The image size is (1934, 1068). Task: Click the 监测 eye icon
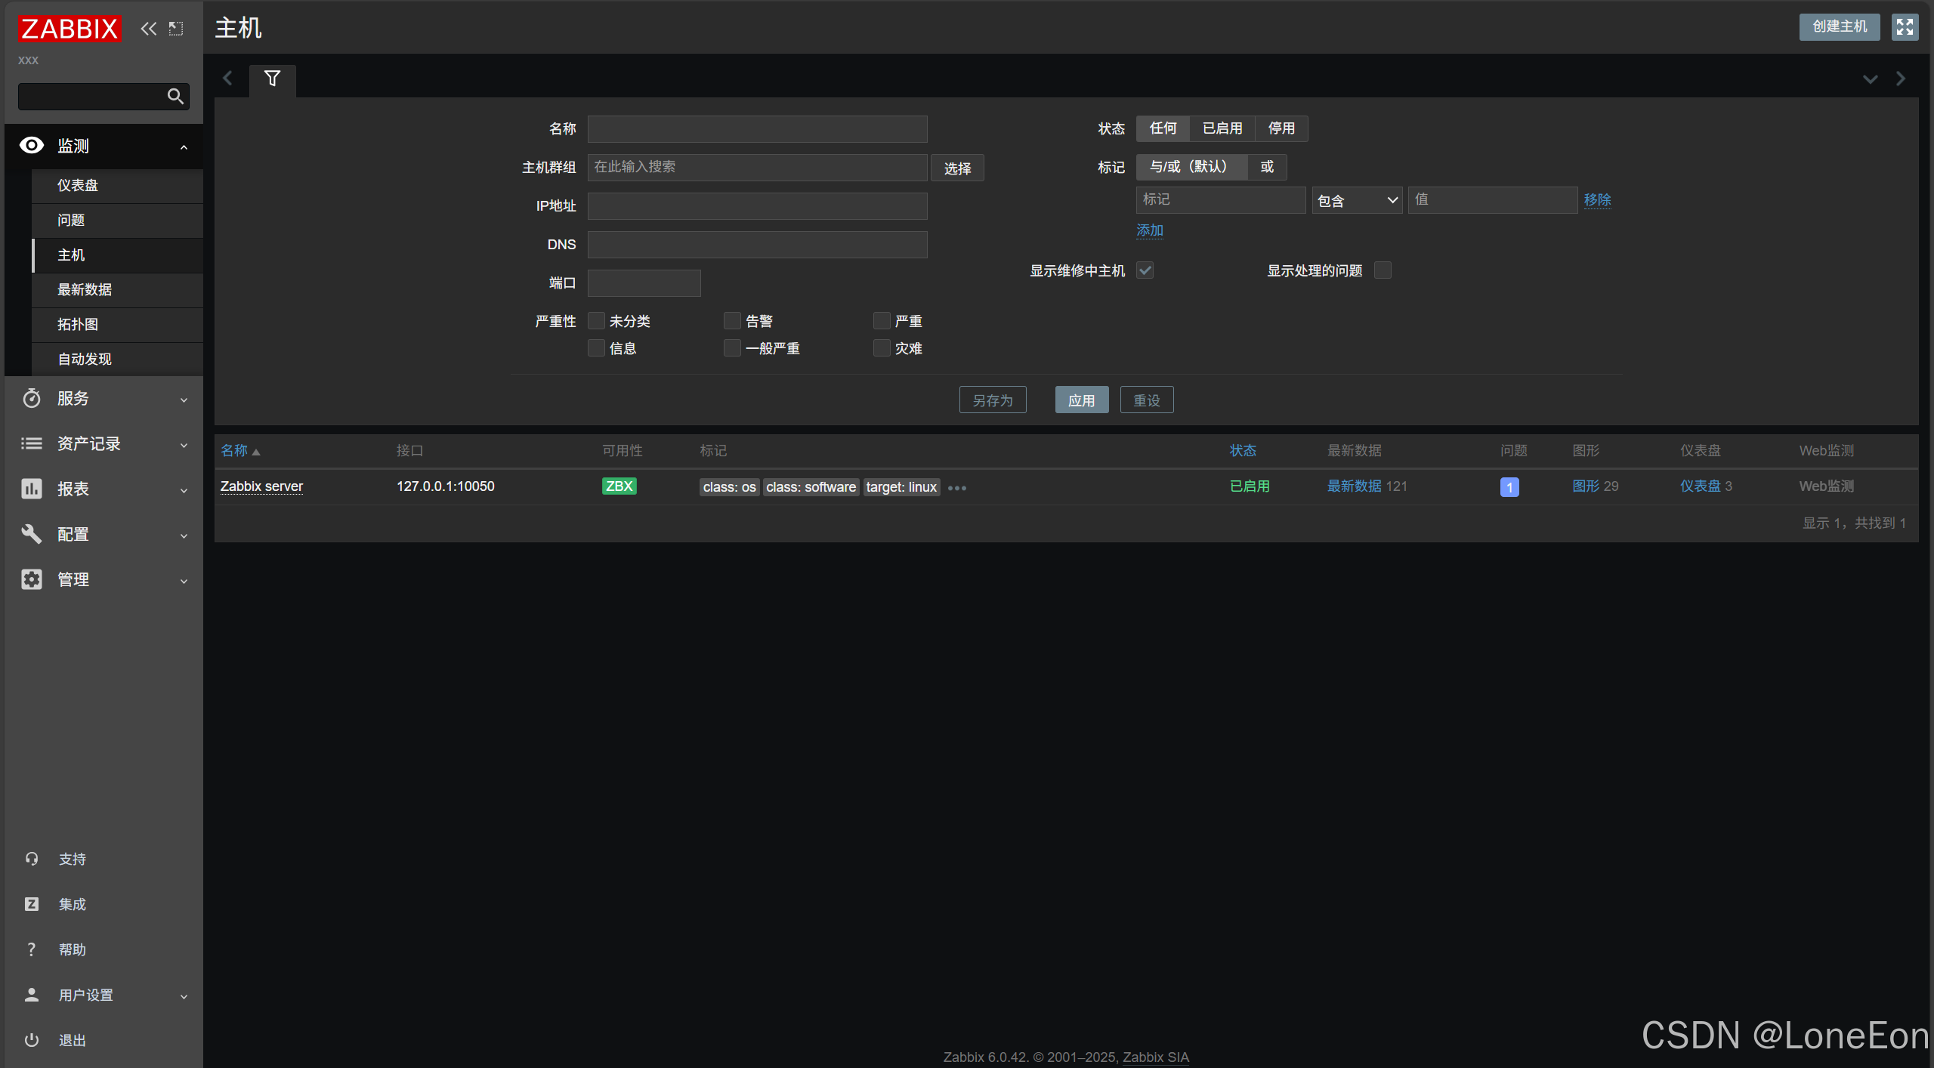click(x=31, y=145)
